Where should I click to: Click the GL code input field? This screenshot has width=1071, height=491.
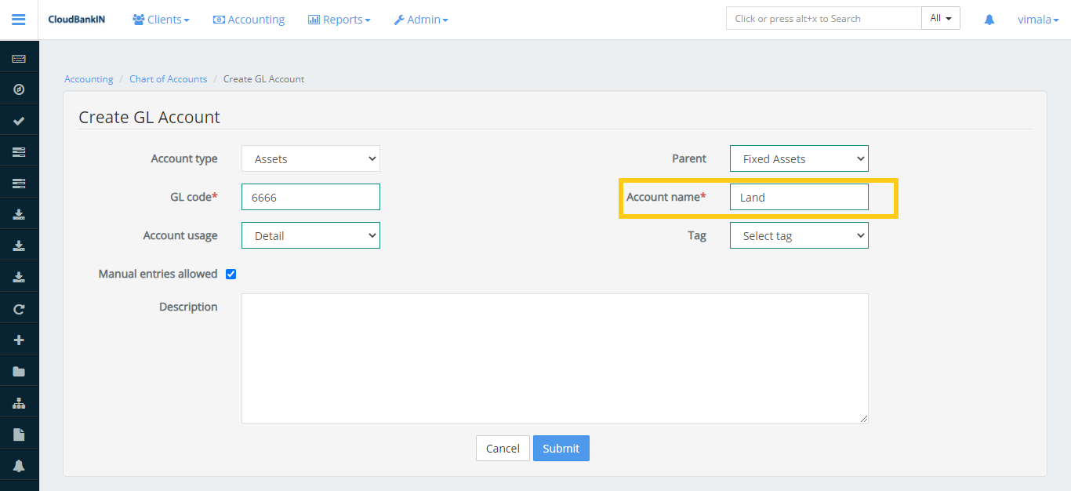pyautogui.click(x=310, y=197)
